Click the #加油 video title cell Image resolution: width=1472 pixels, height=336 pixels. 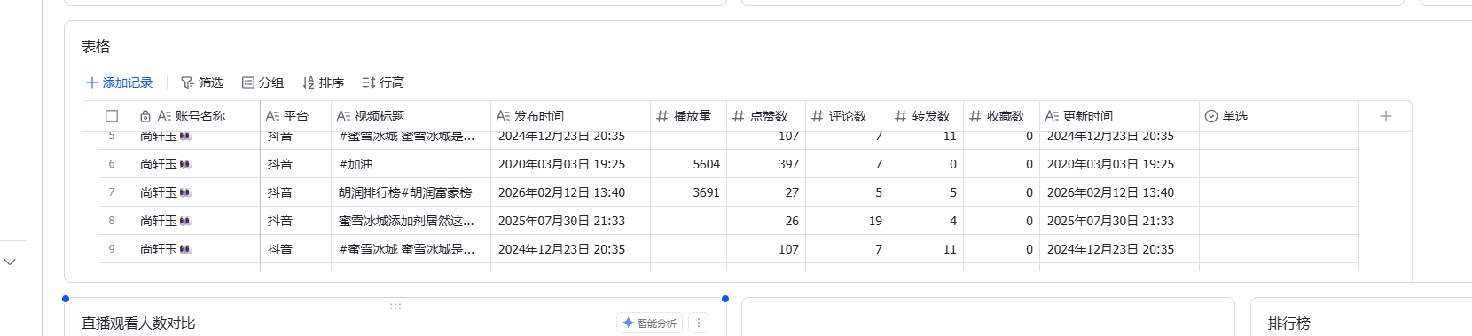click(x=411, y=164)
